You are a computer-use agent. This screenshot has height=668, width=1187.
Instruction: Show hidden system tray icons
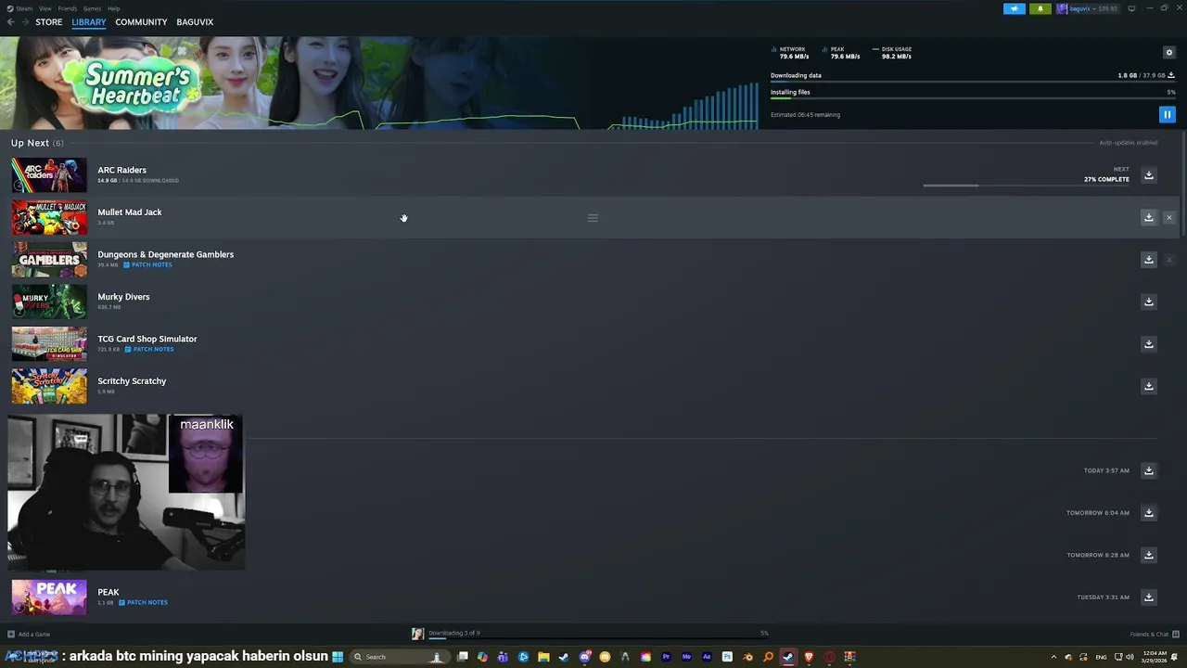(x=1053, y=657)
